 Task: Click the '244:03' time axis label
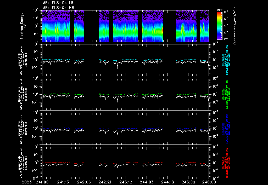point(147,182)
